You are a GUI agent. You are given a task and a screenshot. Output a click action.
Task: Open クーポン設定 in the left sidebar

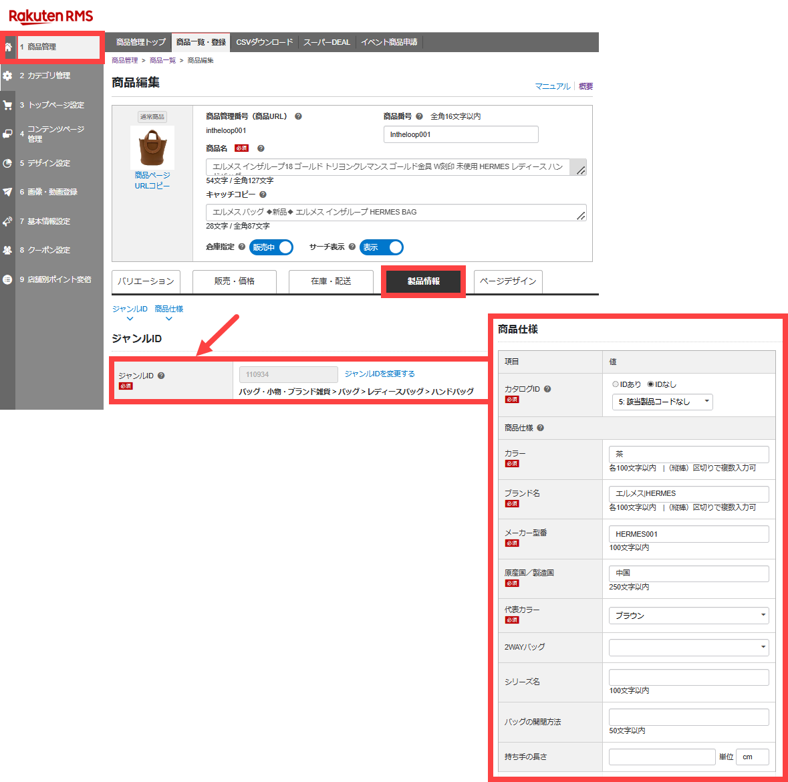[x=49, y=250]
